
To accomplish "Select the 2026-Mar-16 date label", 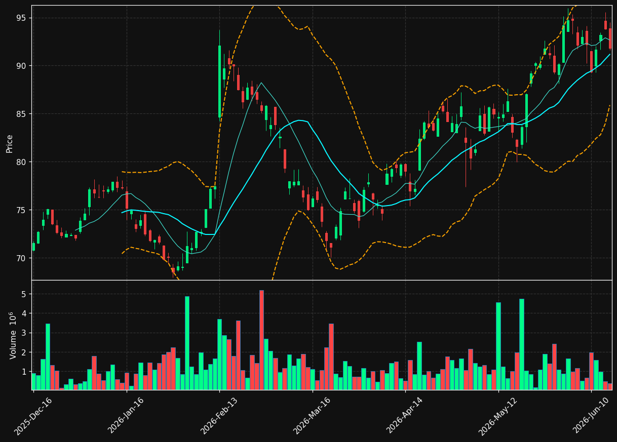I will pyautogui.click(x=312, y=416).
